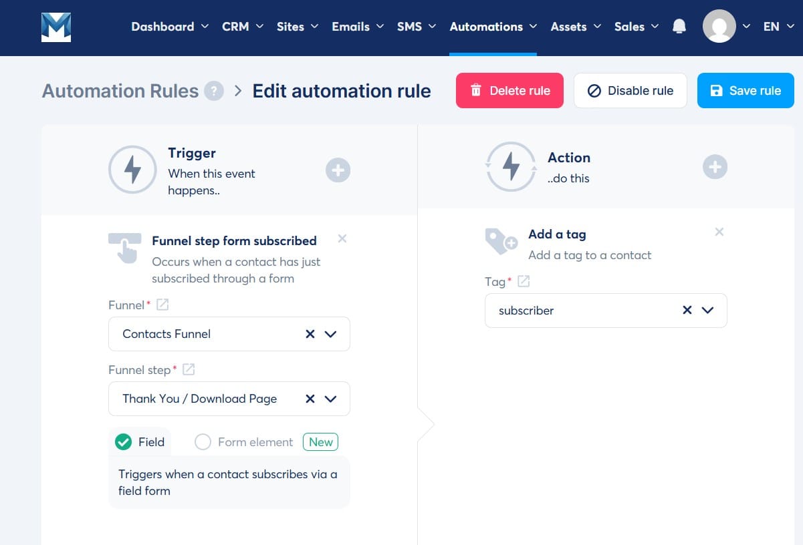Screen dimensions: 803x545
Task: Open external link next to Tag label
Action: [x=524, y=281]
